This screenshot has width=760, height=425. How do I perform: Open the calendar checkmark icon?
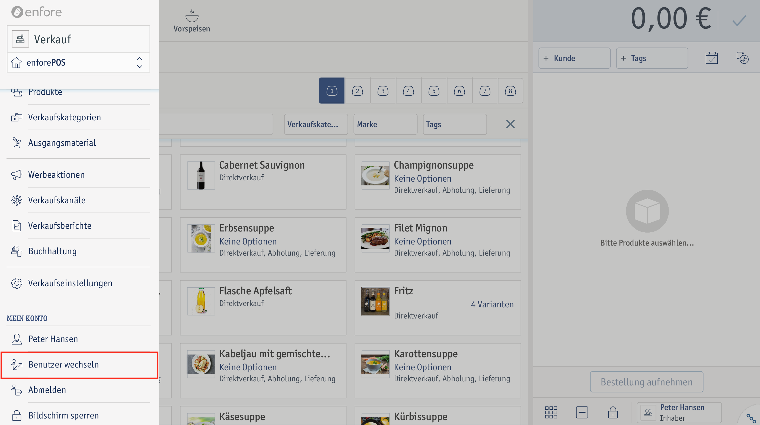(712, 58)
